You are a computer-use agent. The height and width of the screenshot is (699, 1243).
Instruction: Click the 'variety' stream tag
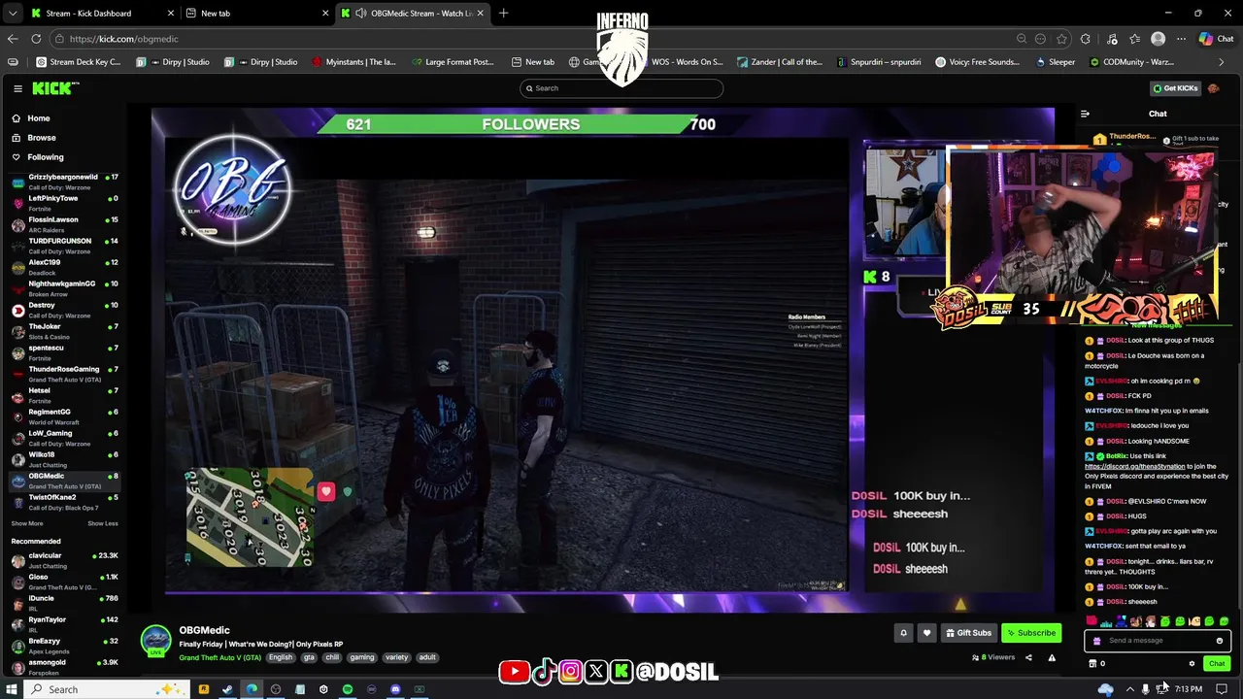(x=396, y=657)
